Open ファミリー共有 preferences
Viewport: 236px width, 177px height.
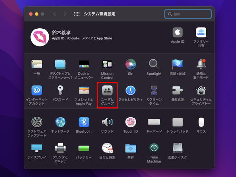pos(201,32)
